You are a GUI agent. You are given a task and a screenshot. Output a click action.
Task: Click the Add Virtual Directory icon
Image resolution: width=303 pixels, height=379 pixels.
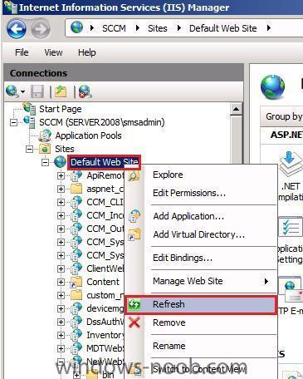point(134,234)
